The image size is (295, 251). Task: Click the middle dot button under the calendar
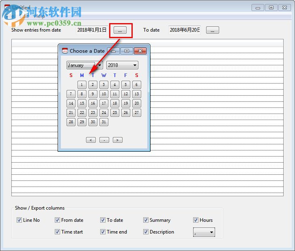click(x=104, y=140)
